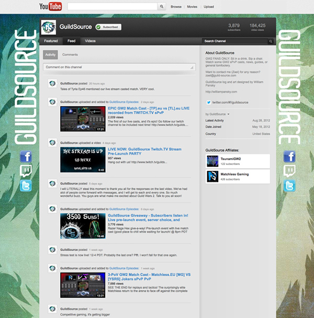Click the search magnifier button in top bar
Screen dimensions: 314x318
pyautogui.click(x=162, y=6)
